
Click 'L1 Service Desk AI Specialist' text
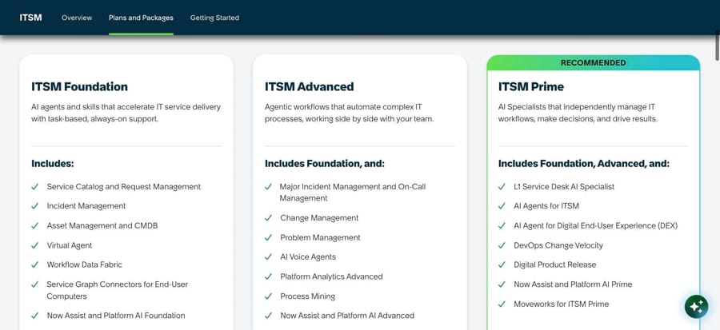tap(564, 186)
